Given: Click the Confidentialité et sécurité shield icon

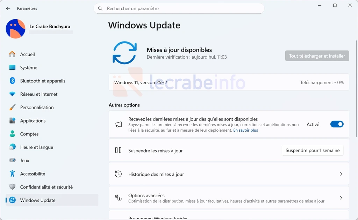Looking at the screenshot, I should 12,187.
